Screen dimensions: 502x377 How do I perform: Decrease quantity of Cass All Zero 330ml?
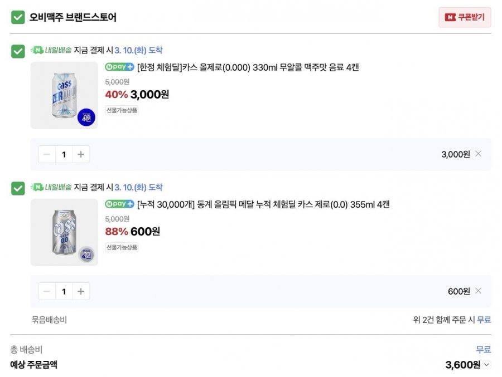[x=47, y=154]
